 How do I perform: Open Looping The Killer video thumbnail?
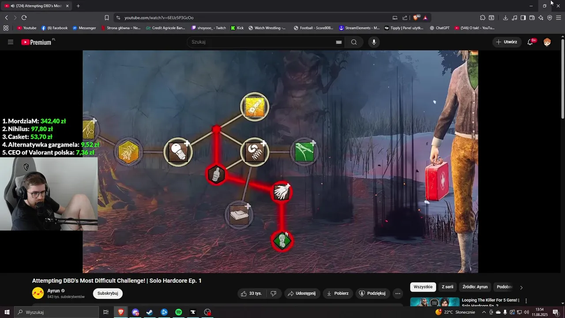434,302
